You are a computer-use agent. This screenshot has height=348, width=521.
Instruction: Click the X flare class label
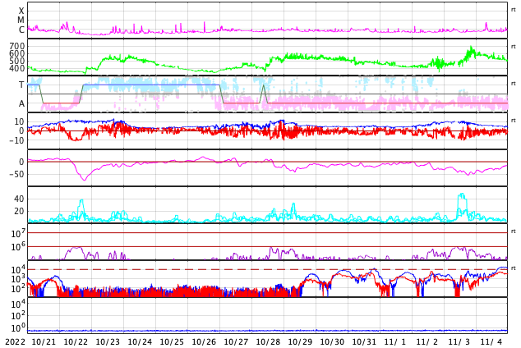tap(21, 11)
